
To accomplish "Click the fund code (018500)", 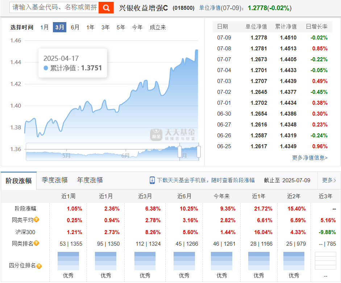I will click(184, 8).
